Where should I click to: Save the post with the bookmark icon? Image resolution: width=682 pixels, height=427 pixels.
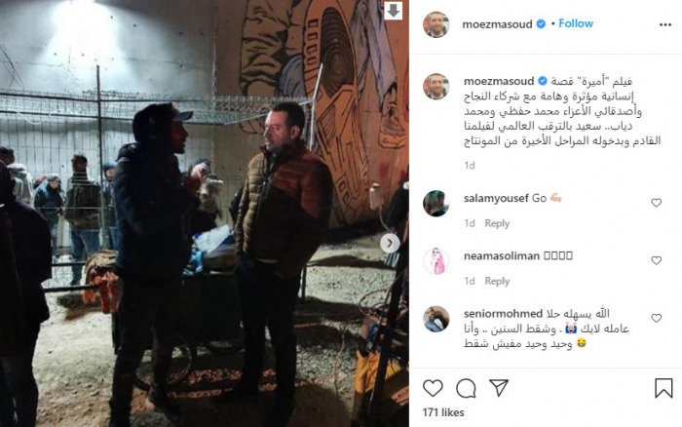(663, 388)
